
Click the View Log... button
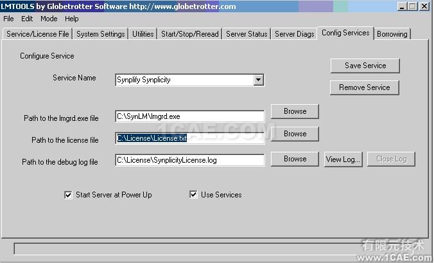[343, 159]
